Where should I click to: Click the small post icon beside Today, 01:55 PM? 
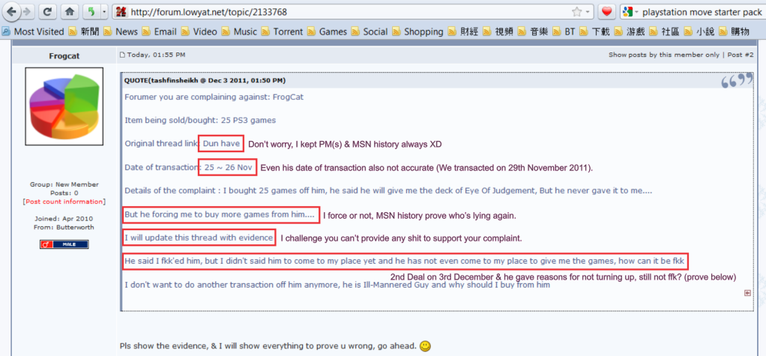point(123,55)
